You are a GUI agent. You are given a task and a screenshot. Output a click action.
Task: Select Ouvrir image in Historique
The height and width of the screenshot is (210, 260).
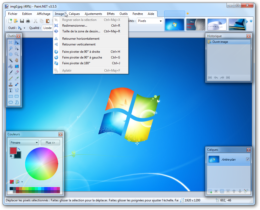pos(220,42)
